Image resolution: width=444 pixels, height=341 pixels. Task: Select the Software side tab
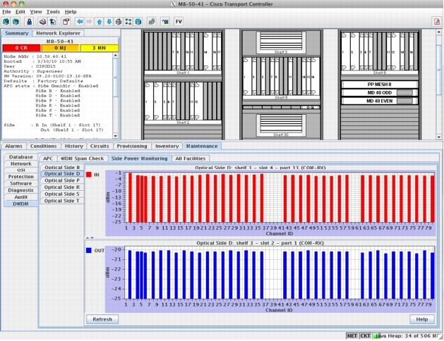[20, 183]
